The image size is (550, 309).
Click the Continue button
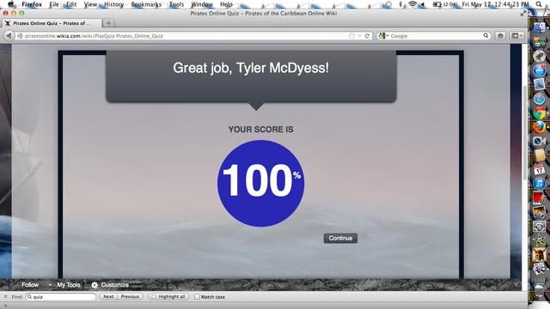pos(340,239)
